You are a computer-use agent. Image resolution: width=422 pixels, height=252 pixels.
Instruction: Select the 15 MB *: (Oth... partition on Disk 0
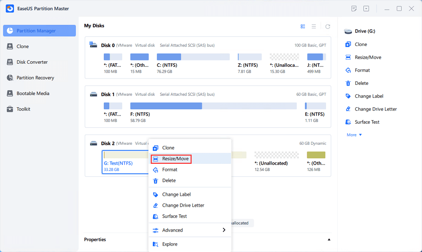(x=139, y=63)
